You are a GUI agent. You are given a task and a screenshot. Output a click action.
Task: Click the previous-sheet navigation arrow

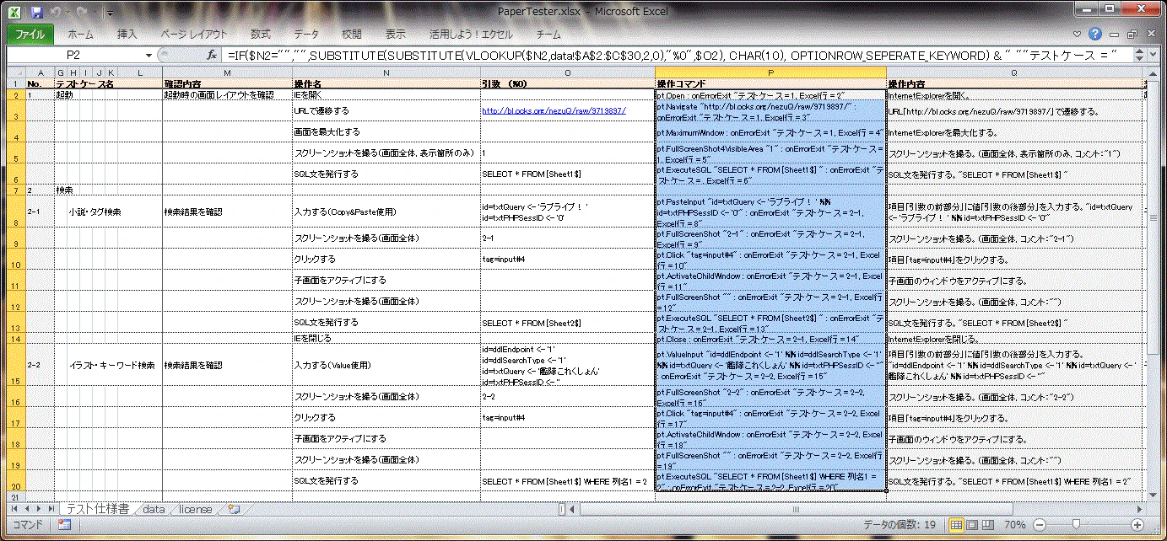[x=26, y=509]
